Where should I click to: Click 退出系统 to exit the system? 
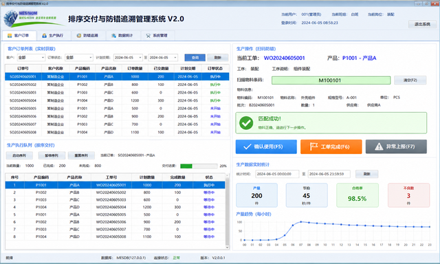tap(422, 24)
